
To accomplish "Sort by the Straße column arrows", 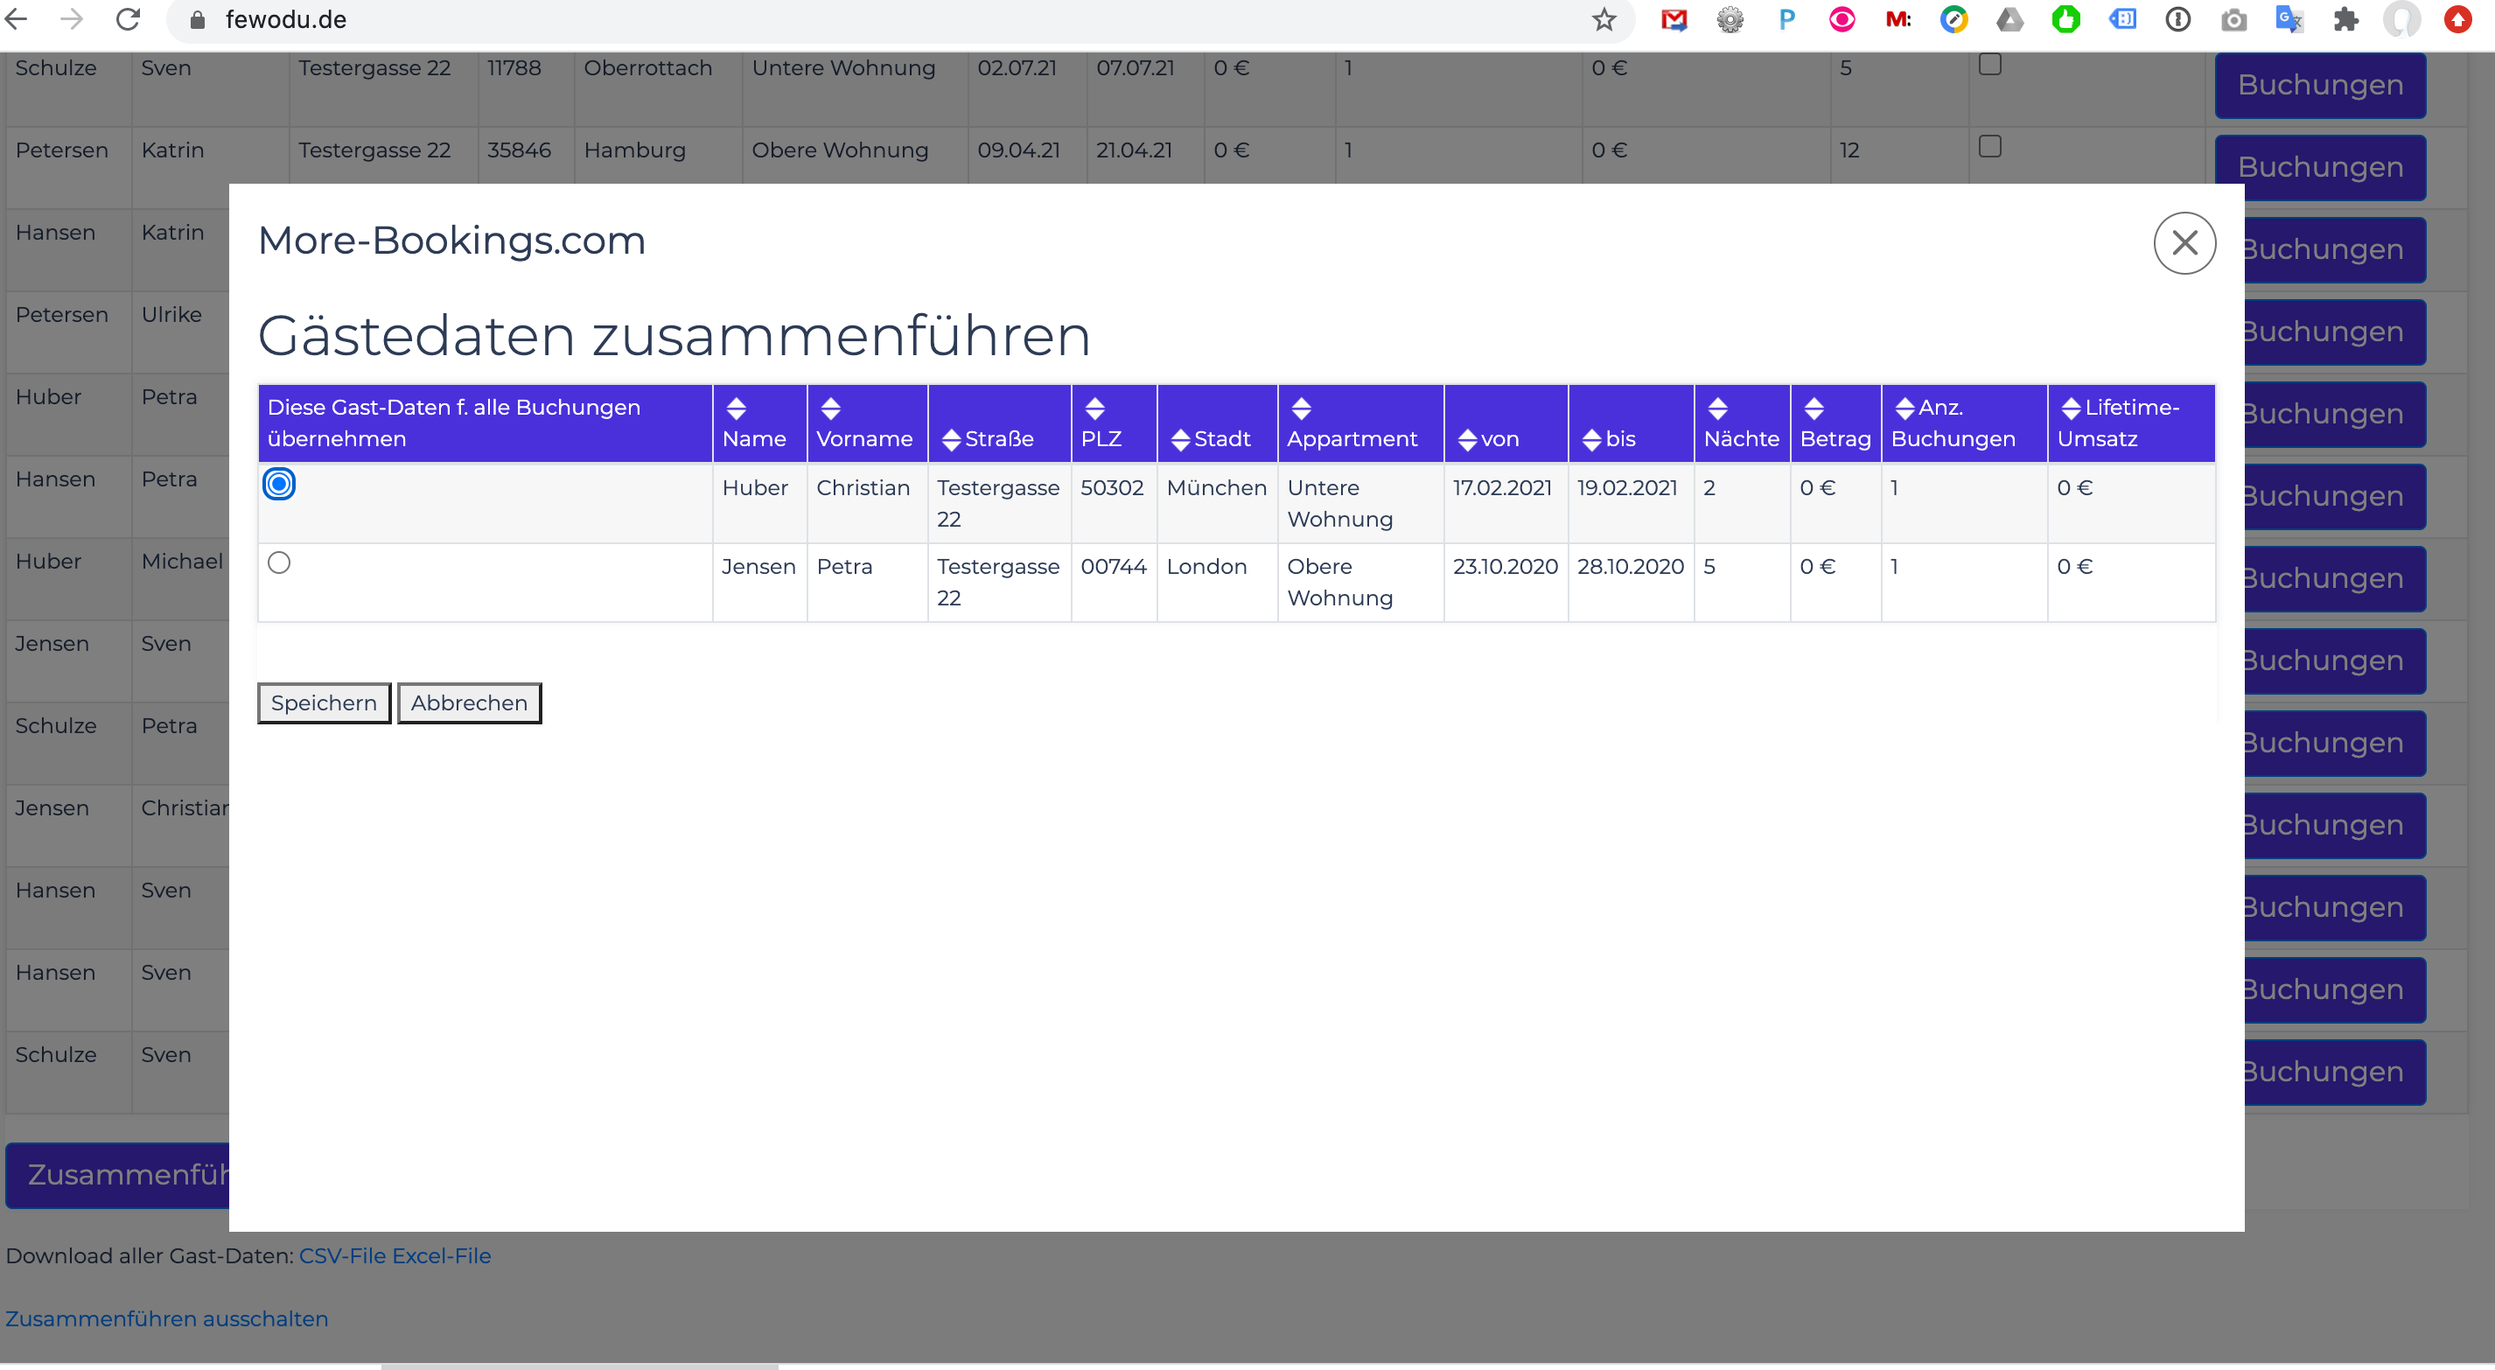I will tap(950, 440).
